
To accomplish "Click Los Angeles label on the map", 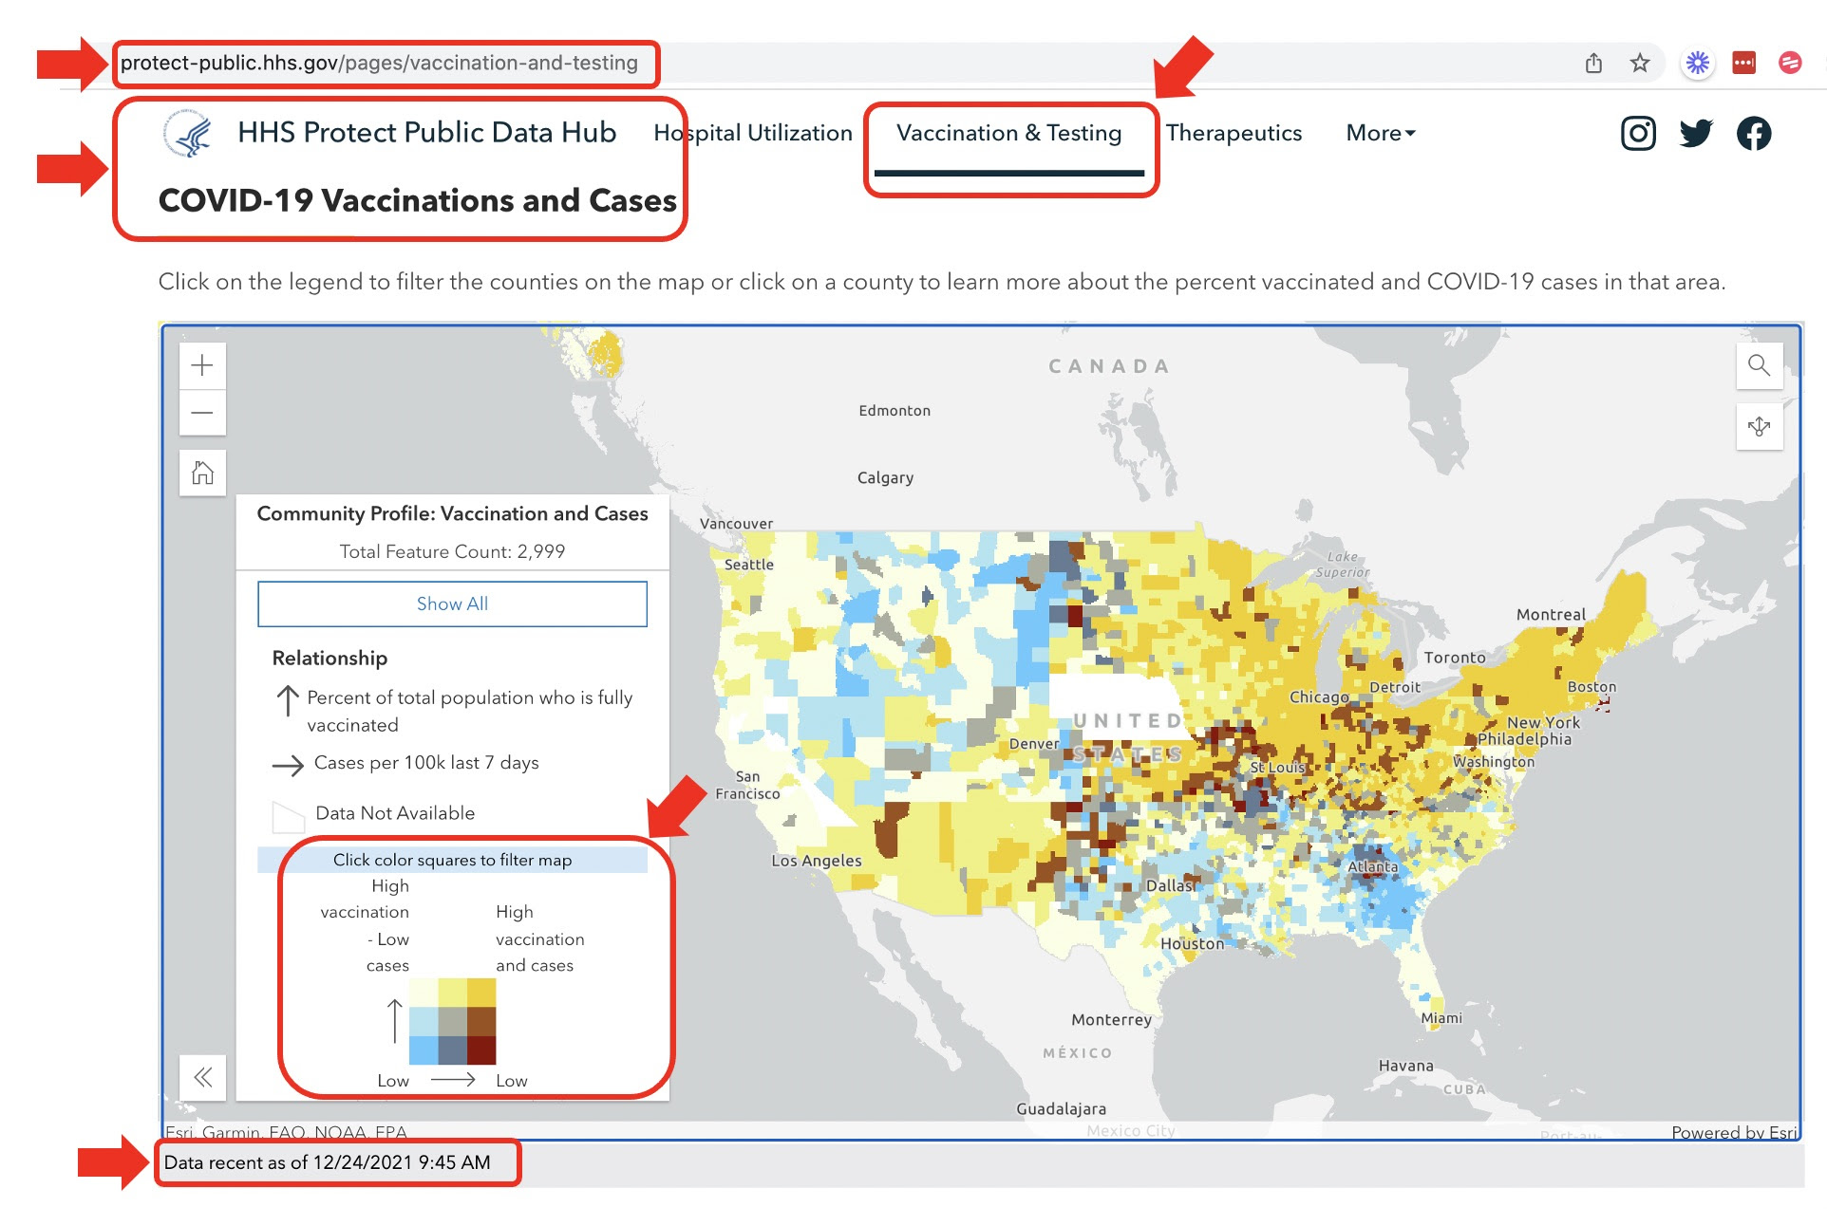I will 817,861.
